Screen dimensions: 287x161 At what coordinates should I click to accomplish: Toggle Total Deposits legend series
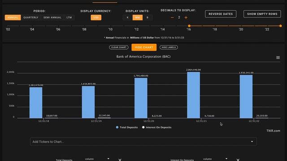pos(126,127)
